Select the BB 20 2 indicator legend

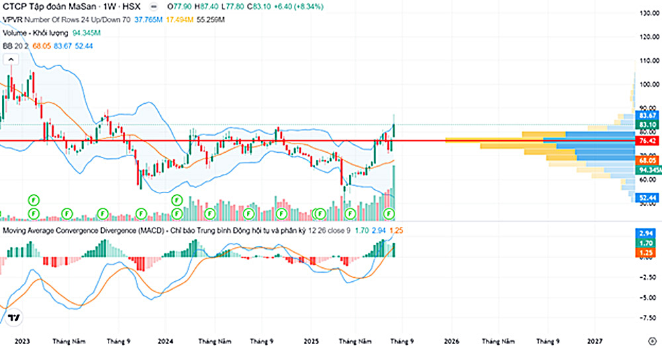click(x=16, y=46)
